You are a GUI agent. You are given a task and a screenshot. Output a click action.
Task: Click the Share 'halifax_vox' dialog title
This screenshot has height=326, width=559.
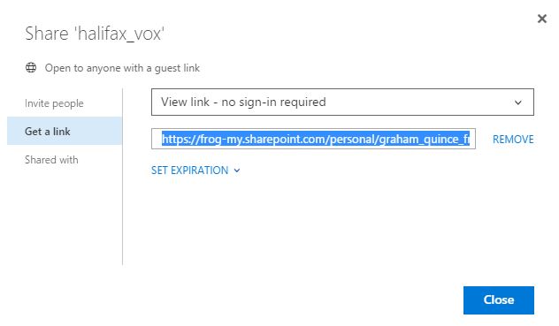tap(95, 34)
